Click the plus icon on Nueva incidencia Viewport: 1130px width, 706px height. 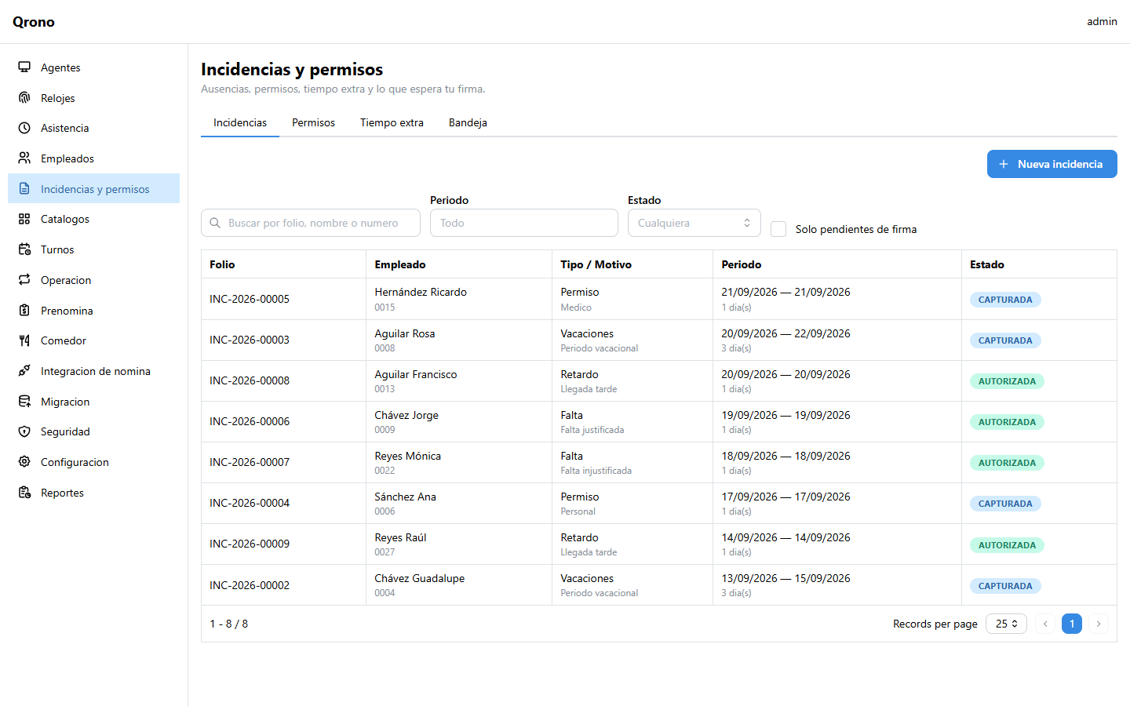click(x=1004, y=164)
